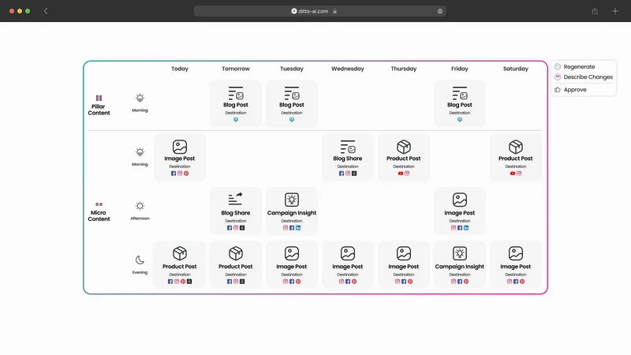Open Tuesday's morning Blog Post card icon

pos(292,93)
